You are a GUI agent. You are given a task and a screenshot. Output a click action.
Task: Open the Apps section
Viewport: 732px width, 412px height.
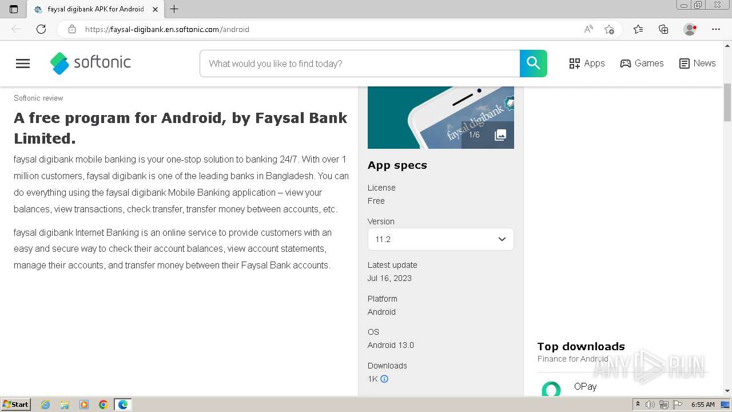[587, 64]
